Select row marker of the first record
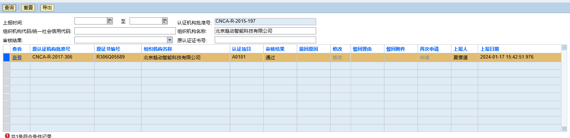Image resolution: width=570 pixels, height=138 pixels. tap(6, 57)
